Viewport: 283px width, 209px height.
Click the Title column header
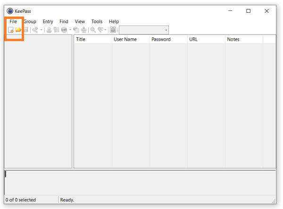[93, 39]
